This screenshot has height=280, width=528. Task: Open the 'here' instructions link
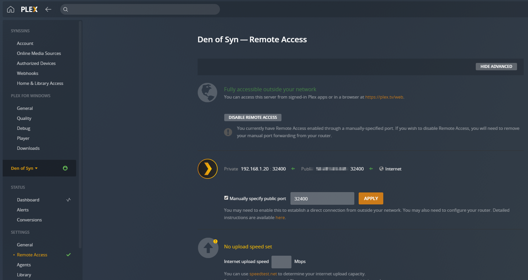[x=280, y=218]
